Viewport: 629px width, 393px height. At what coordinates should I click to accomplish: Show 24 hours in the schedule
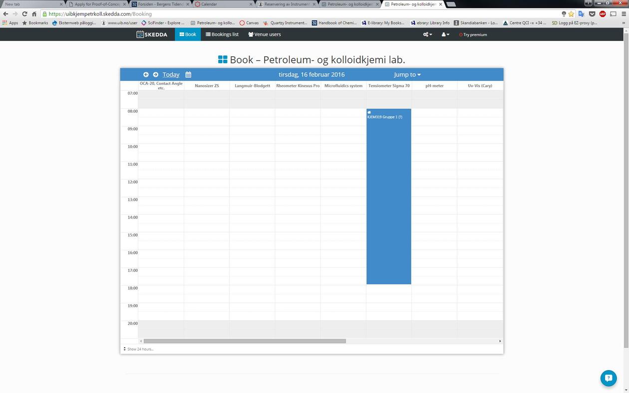140,349
